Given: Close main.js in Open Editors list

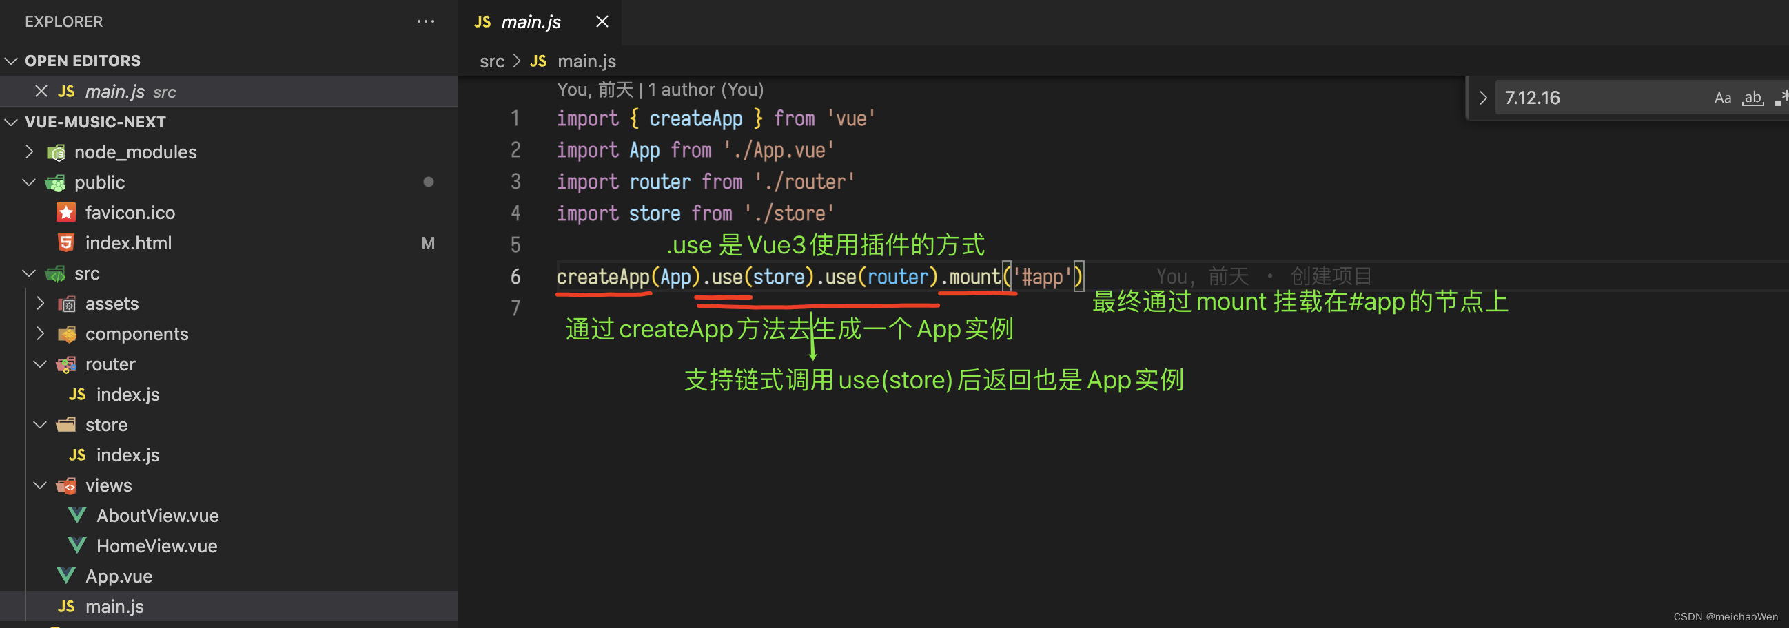Looking at the screenshot, I should point(41,91).
